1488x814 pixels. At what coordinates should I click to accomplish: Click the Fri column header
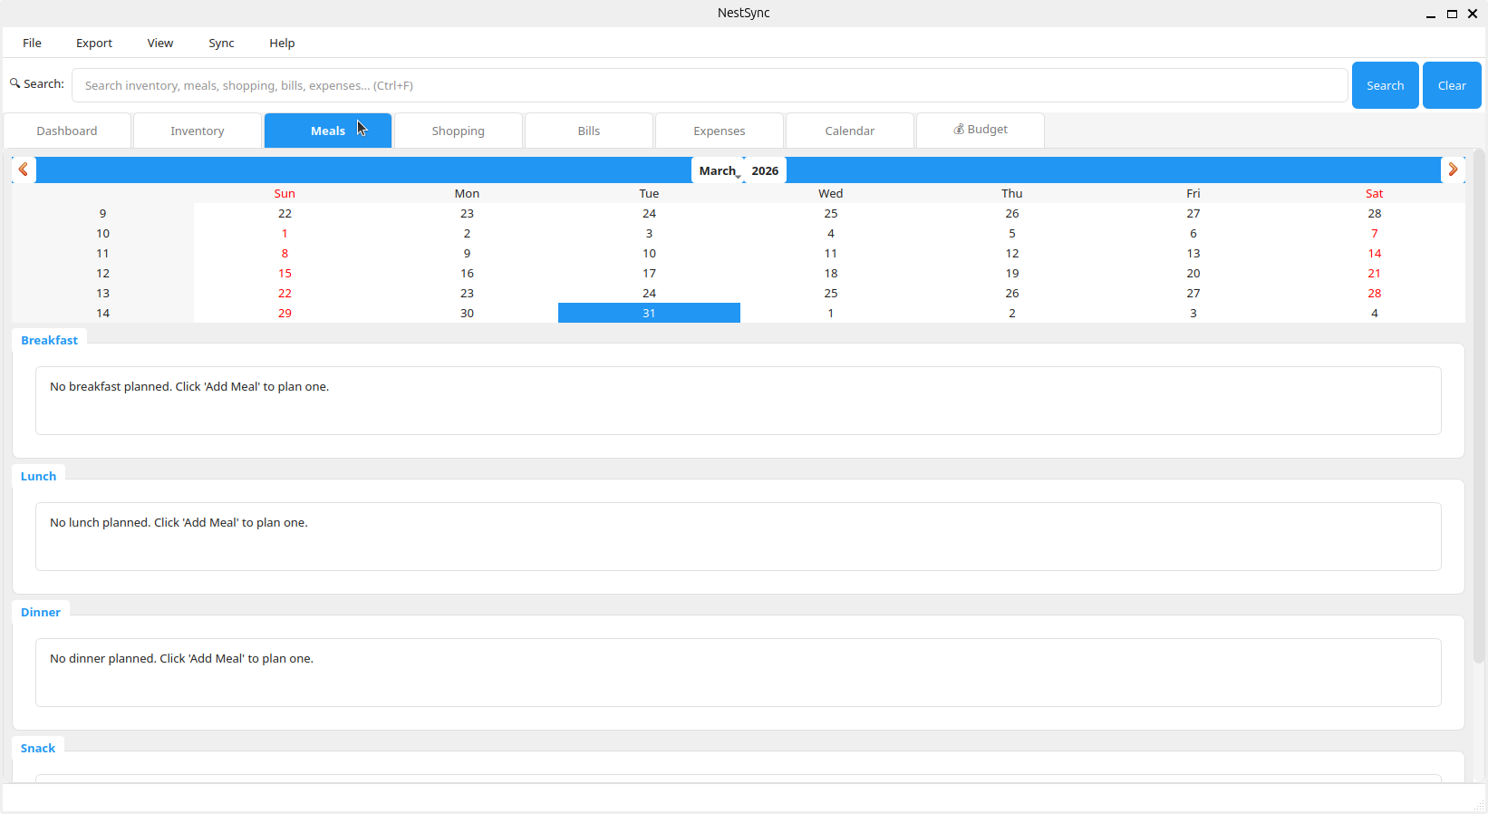(1193, 193)
